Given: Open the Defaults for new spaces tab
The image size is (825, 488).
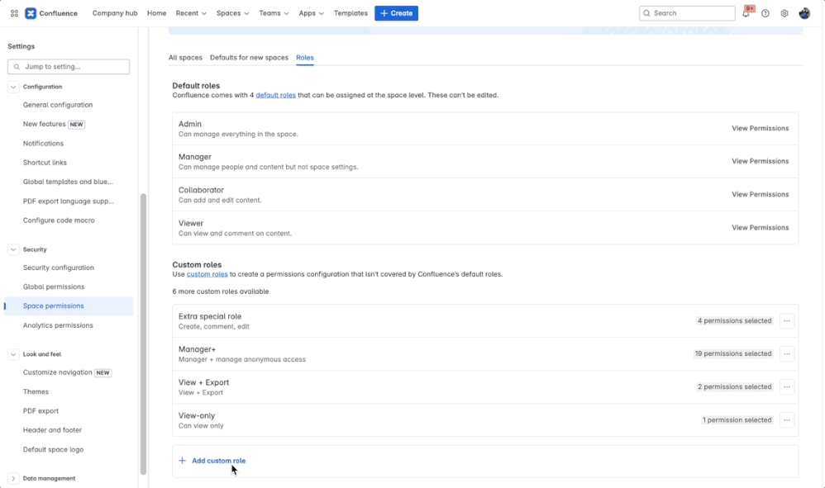Looking at the screenshot, I should [x=248, y=58].
